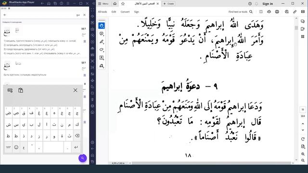Open the bookmarks panel on right rail
Image resolution: width=308 pixels, height=173 pixels.
click(303, 29)
